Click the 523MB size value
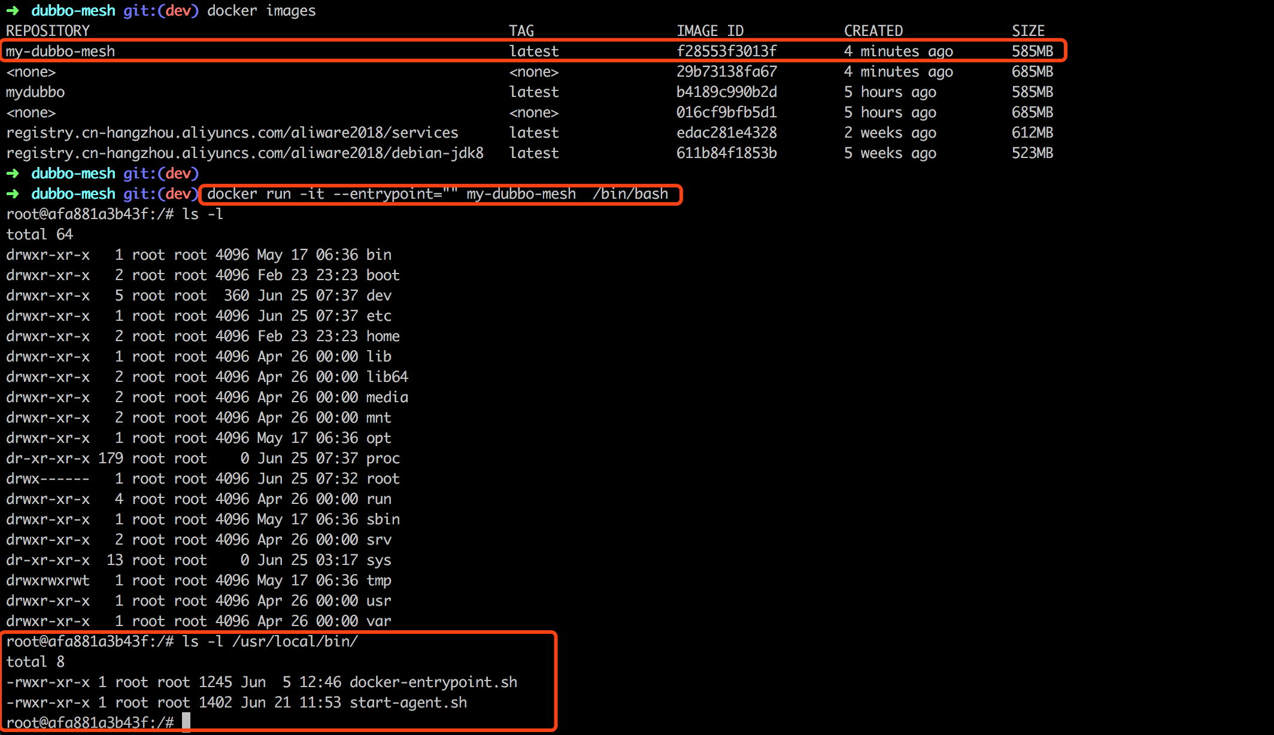 pyautogui.click(x=1032, y=153)
